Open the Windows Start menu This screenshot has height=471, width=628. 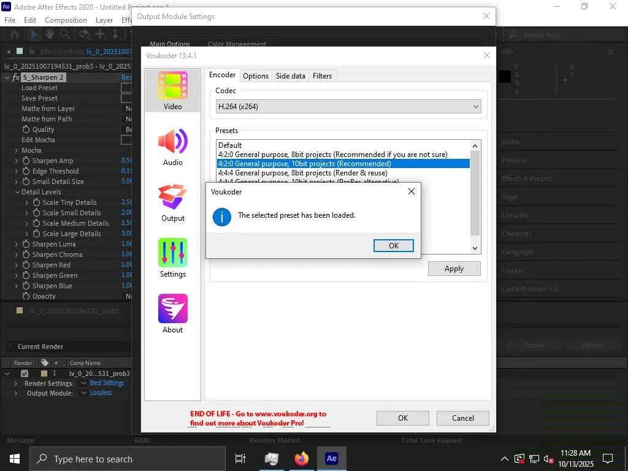coord(15,459)
